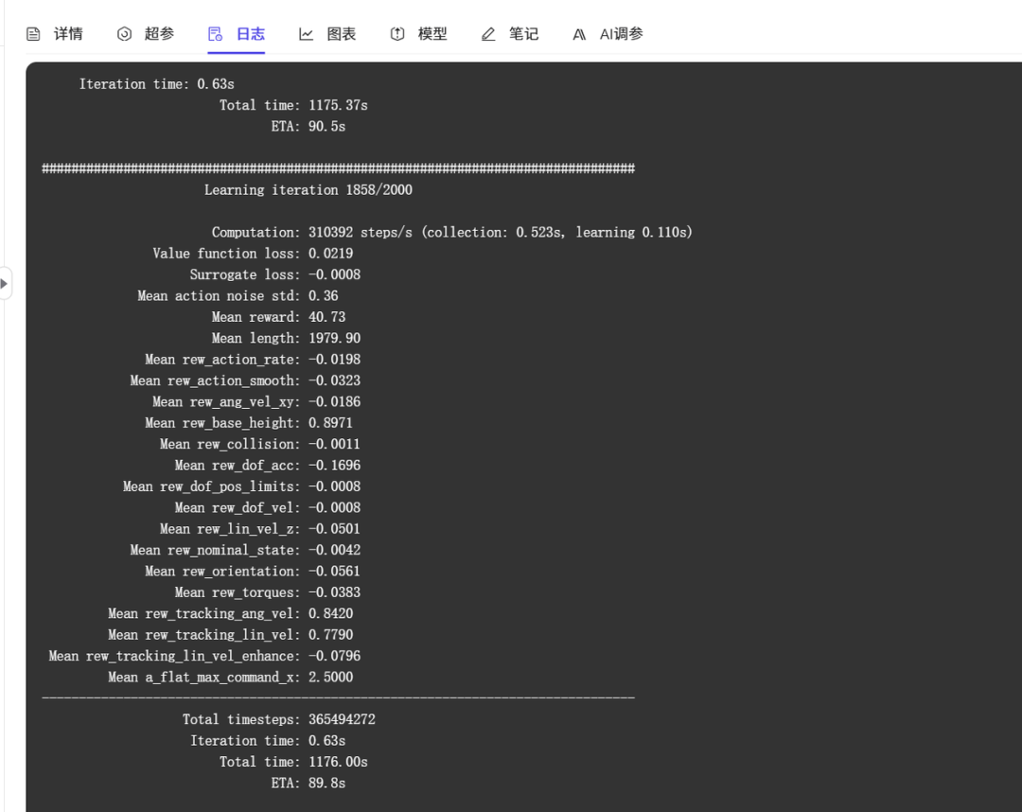Switch to the 超参 hyperparameters tab
The width and height of the screenshot is (1022, 812).
point(146,34)
